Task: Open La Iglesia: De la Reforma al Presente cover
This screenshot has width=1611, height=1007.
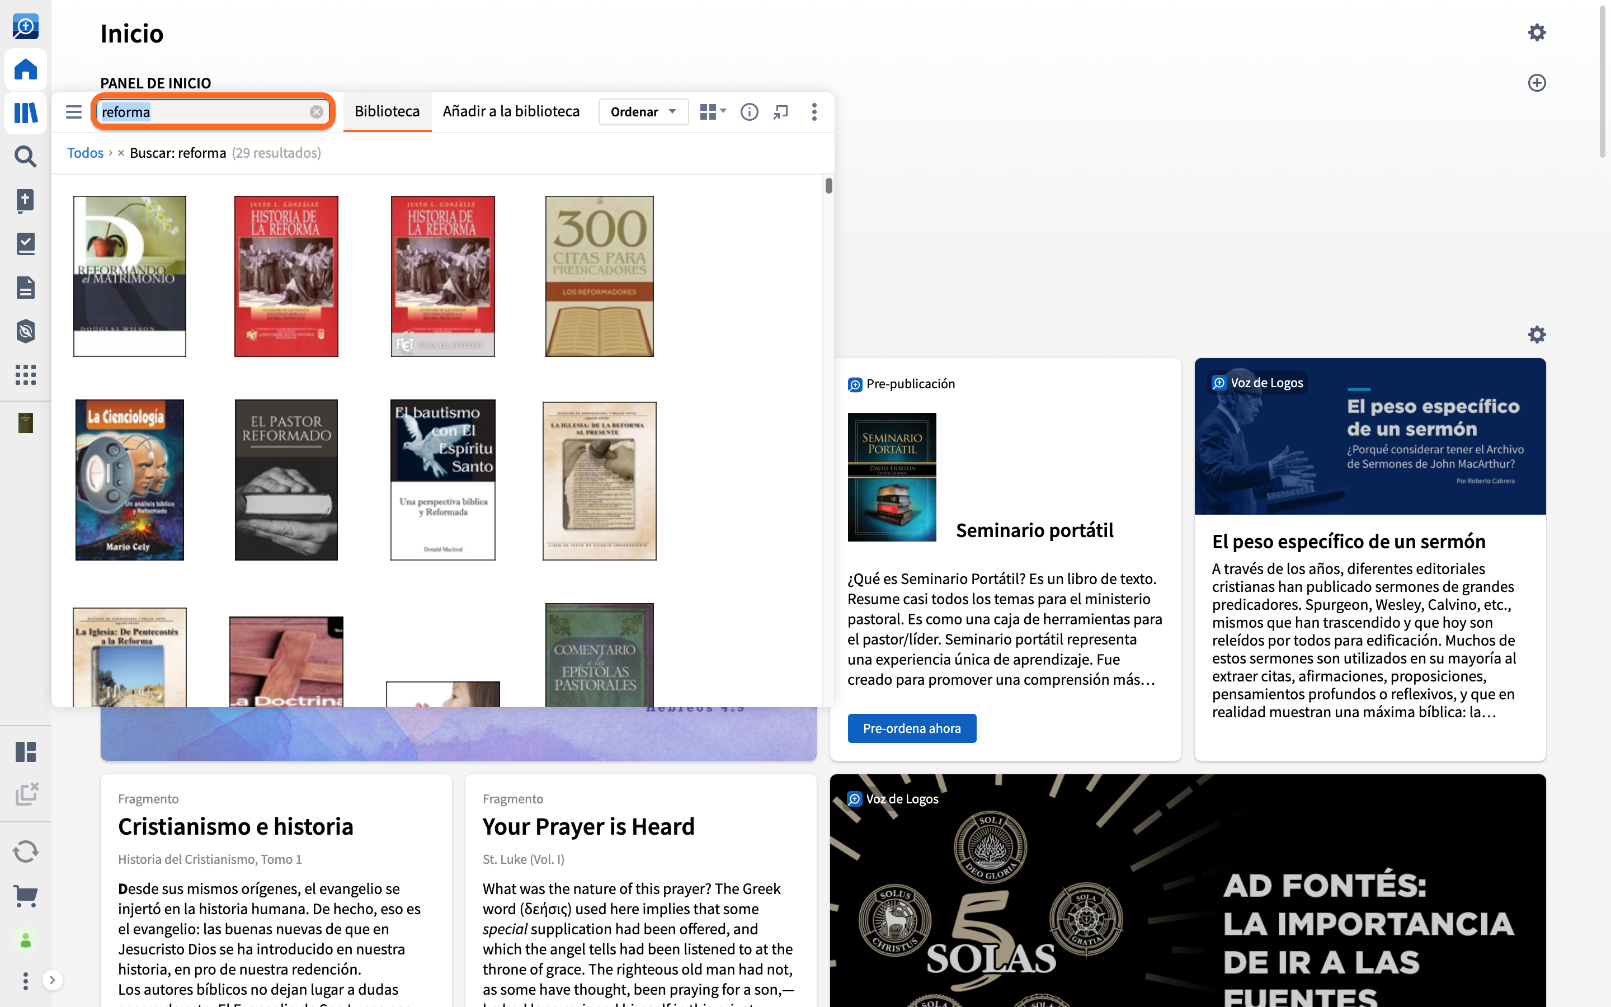Action: pyautogui.click(x=599, y=481)
